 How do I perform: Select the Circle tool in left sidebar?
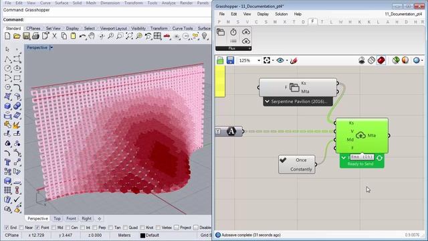pos(8,68)
